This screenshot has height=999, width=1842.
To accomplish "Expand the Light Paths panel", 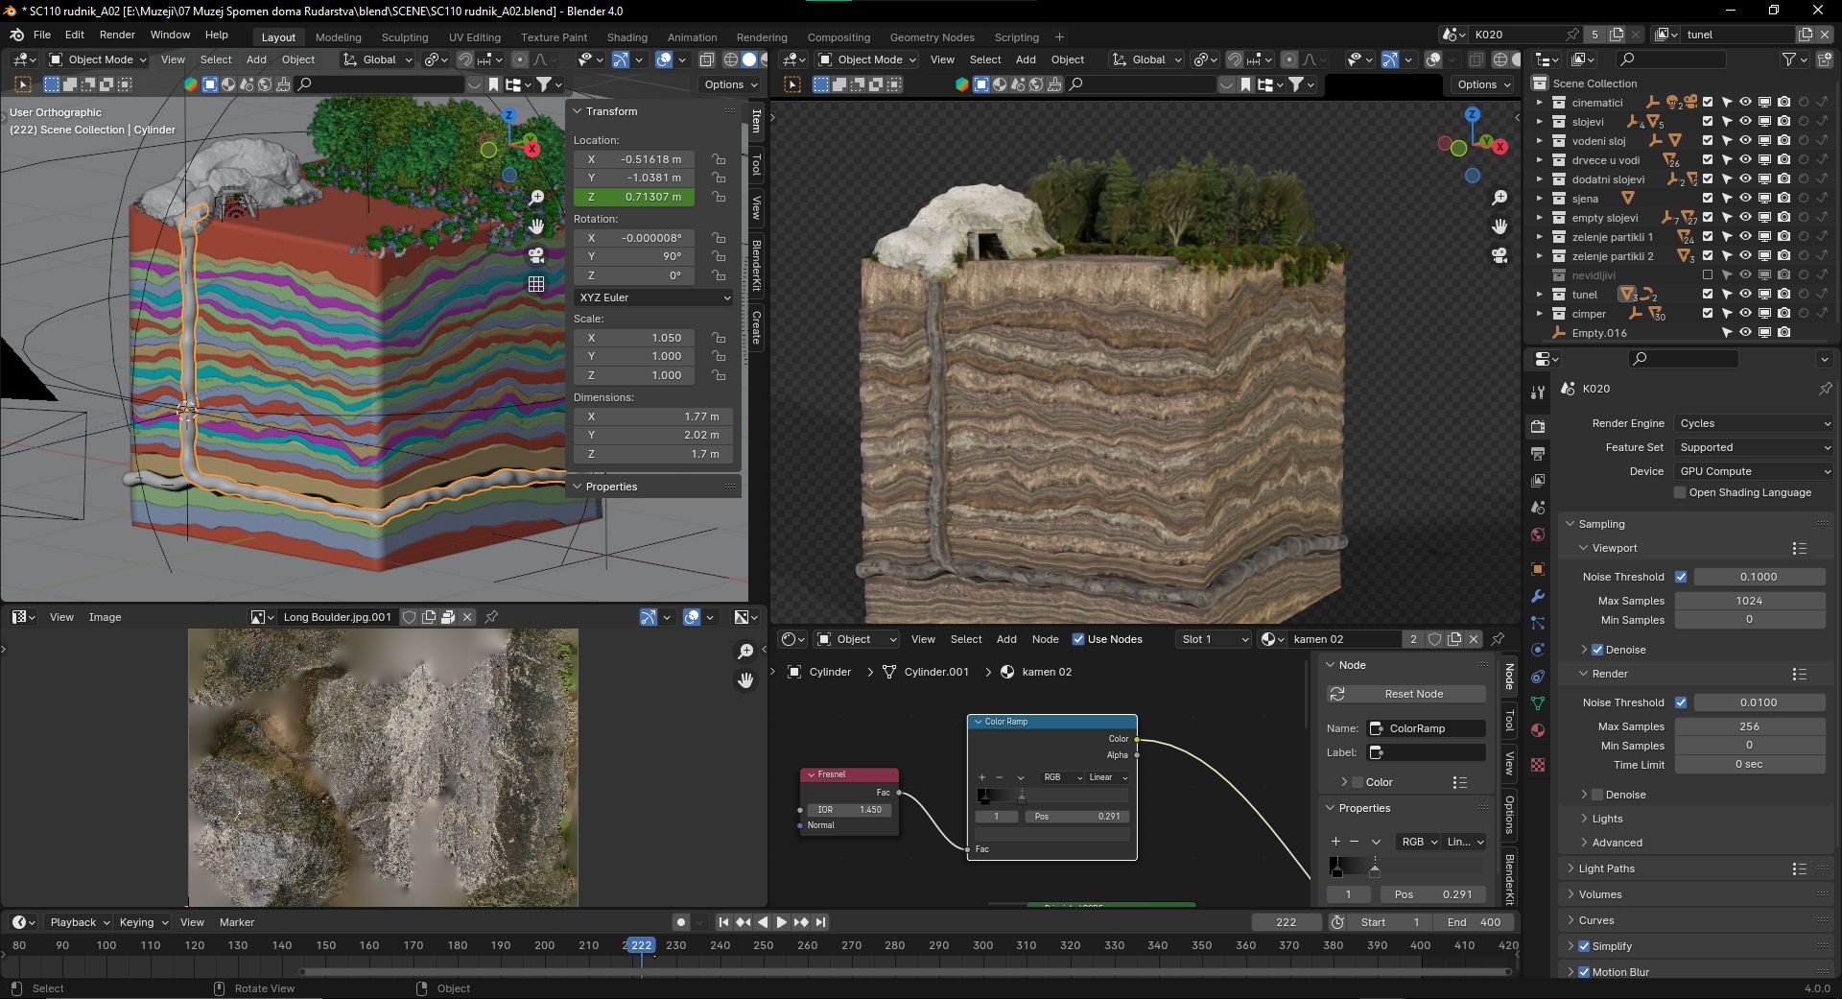I will click(1606, 868).
